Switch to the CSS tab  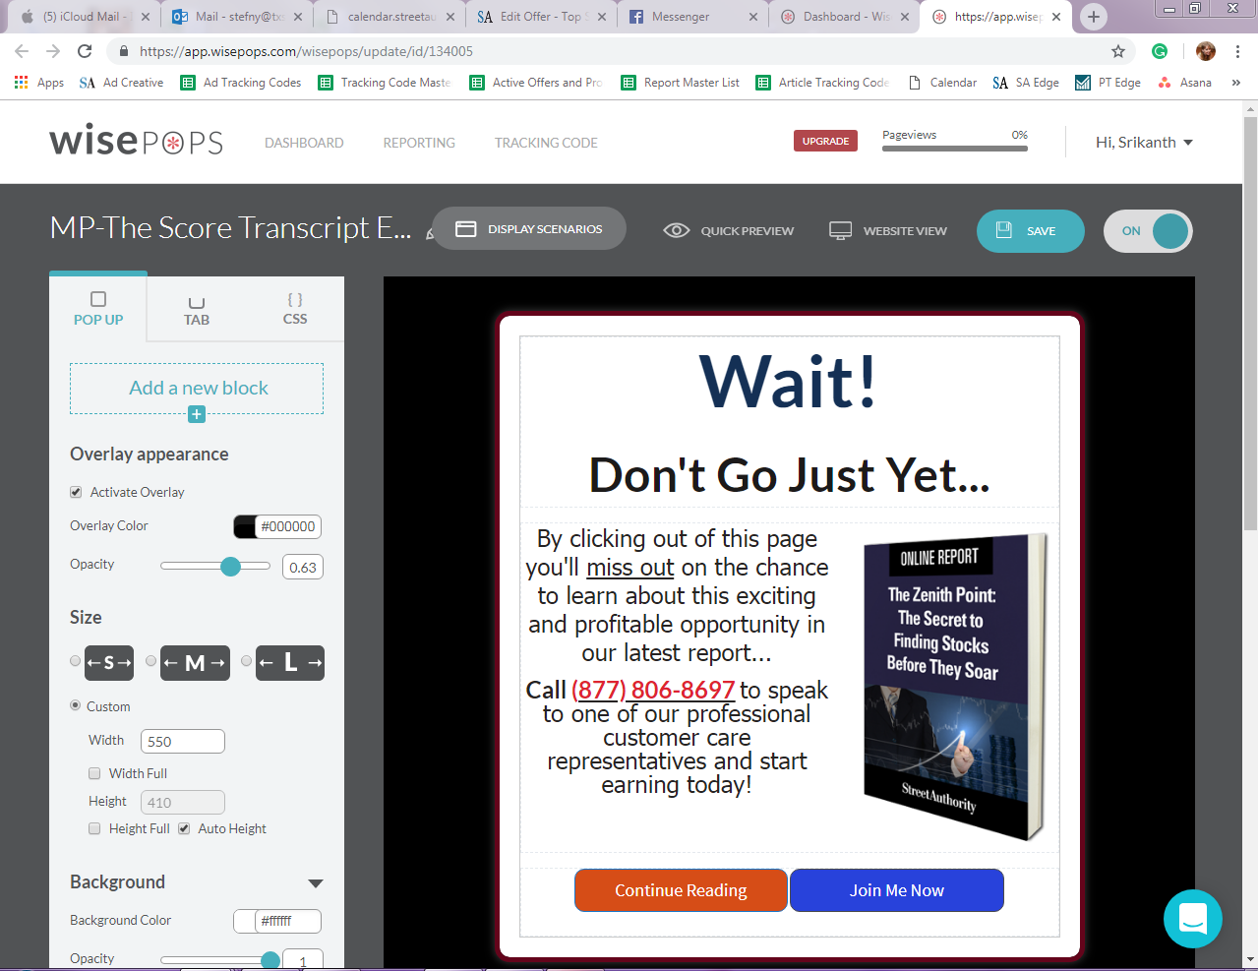(295, 308)
